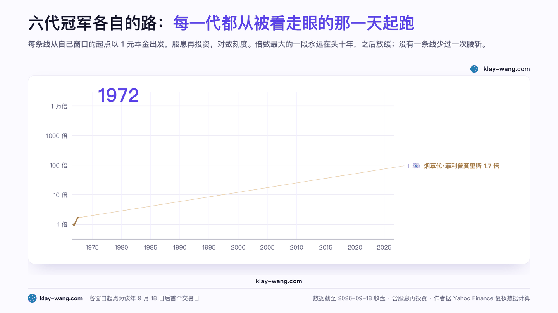Image resolution: width=558 pixels, height=313 pixels.
Task: Click the 1 万倍 y-axis label
Action: pyautogui.click(x=59, y=106)
